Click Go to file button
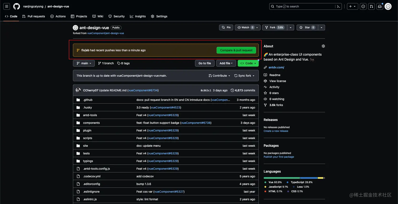398x204 pixels. pyautogui.click(x=205, y=63)
